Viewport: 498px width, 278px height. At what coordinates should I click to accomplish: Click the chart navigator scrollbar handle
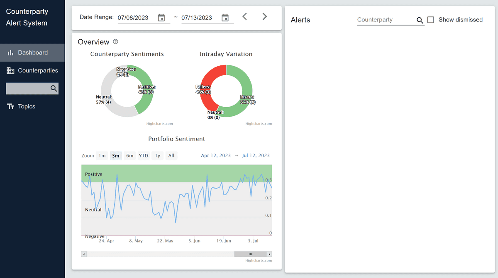pyautogui.click(x=250, y=254)
